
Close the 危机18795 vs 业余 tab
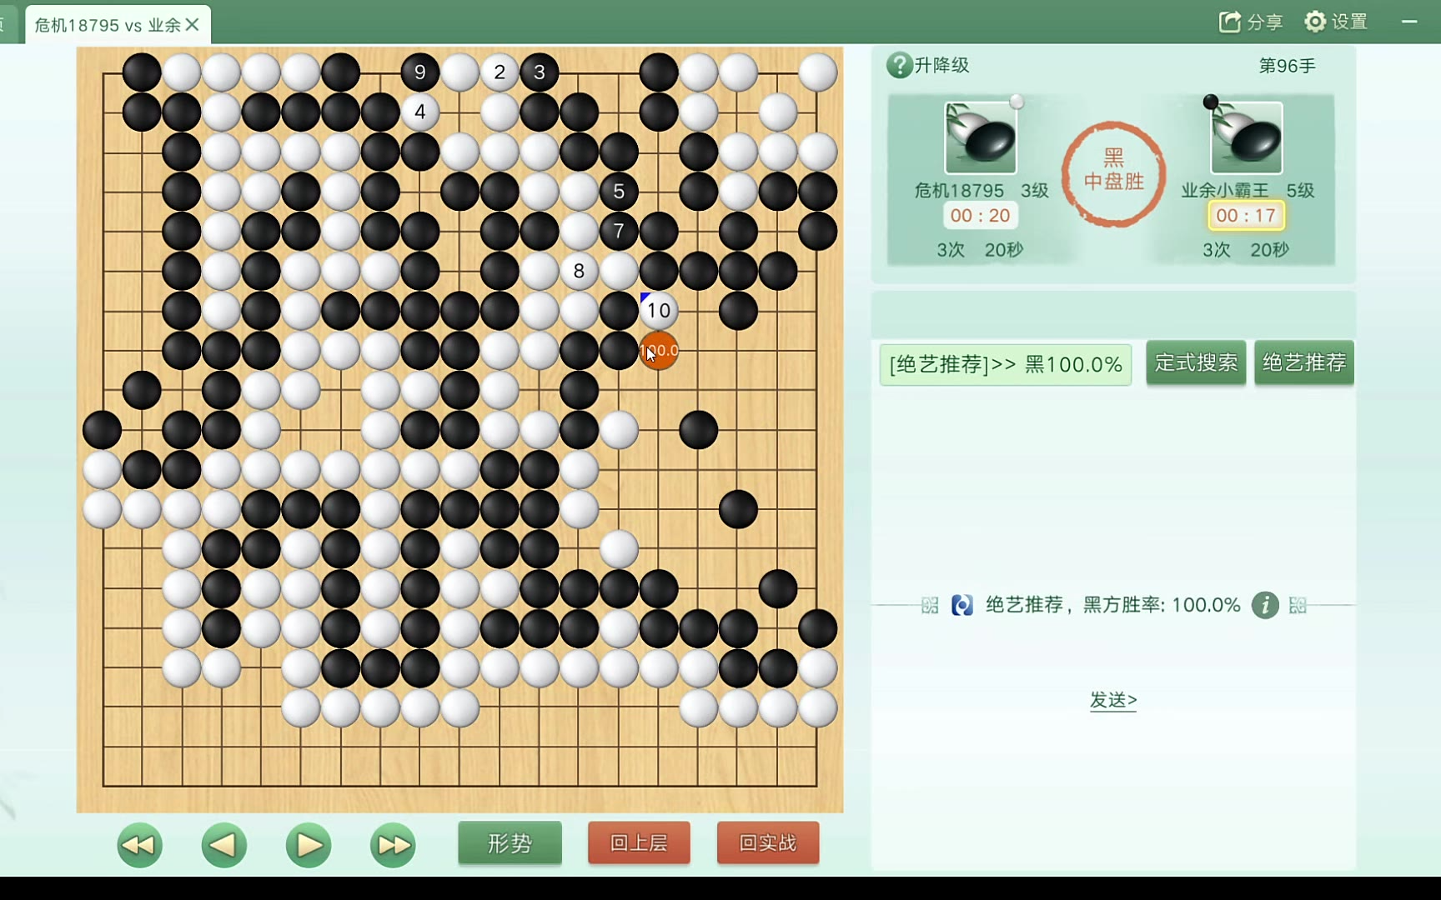[x=193, y=25]
